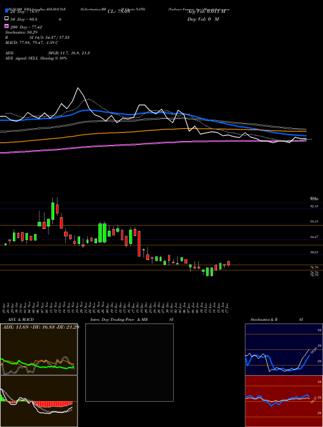Click the 'ADX: 11.69 +DY: 16.83 -DY: 21.29' readout
Viewport: 323px width, 427px height.
coord(41,327)
